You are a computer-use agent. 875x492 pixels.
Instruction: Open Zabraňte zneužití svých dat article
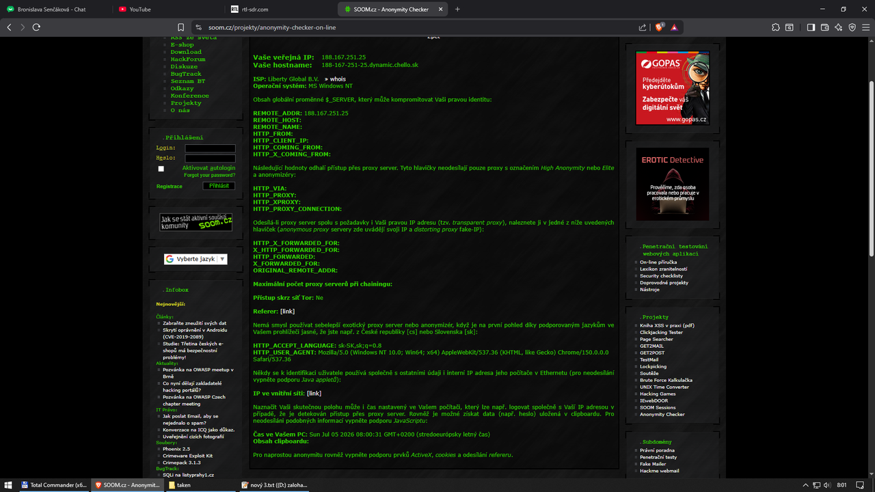point(194,323)
